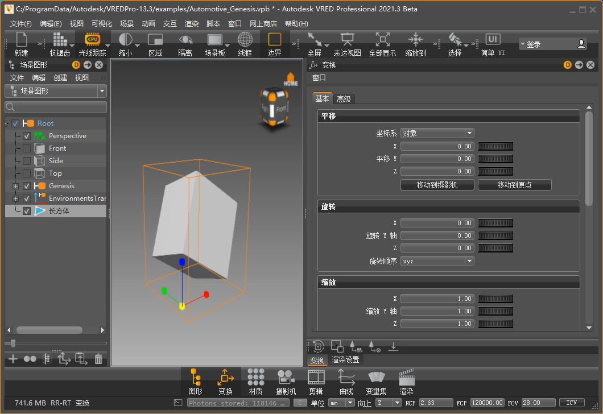Open the terminal icon in status bar
Viewport: 603px width, 414px height.
[177, 403]
